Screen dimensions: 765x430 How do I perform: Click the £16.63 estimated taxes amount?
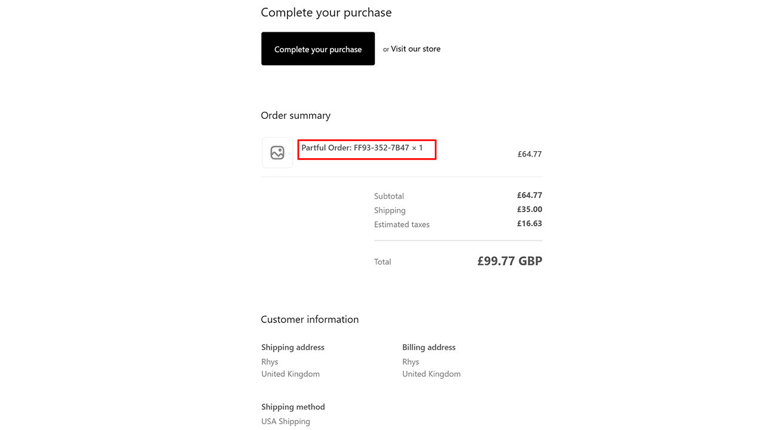click(x=529, y=224)
